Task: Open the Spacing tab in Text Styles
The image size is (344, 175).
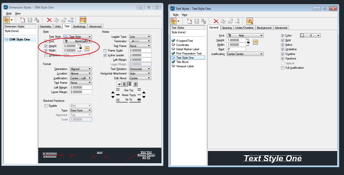Action: point(226,28)
